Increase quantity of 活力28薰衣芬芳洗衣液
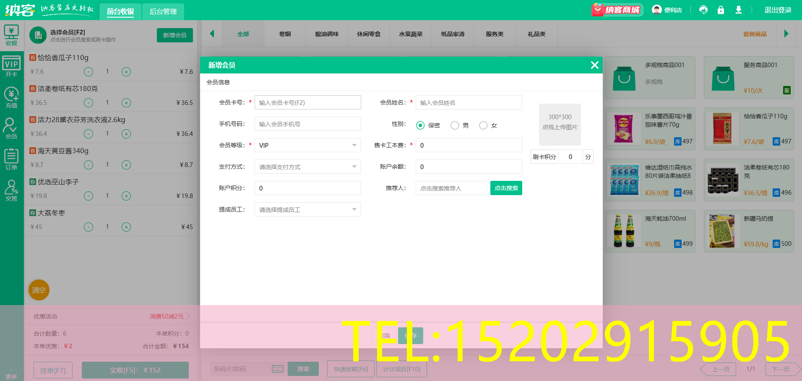The image size is (802, 381). pos(126,134)
